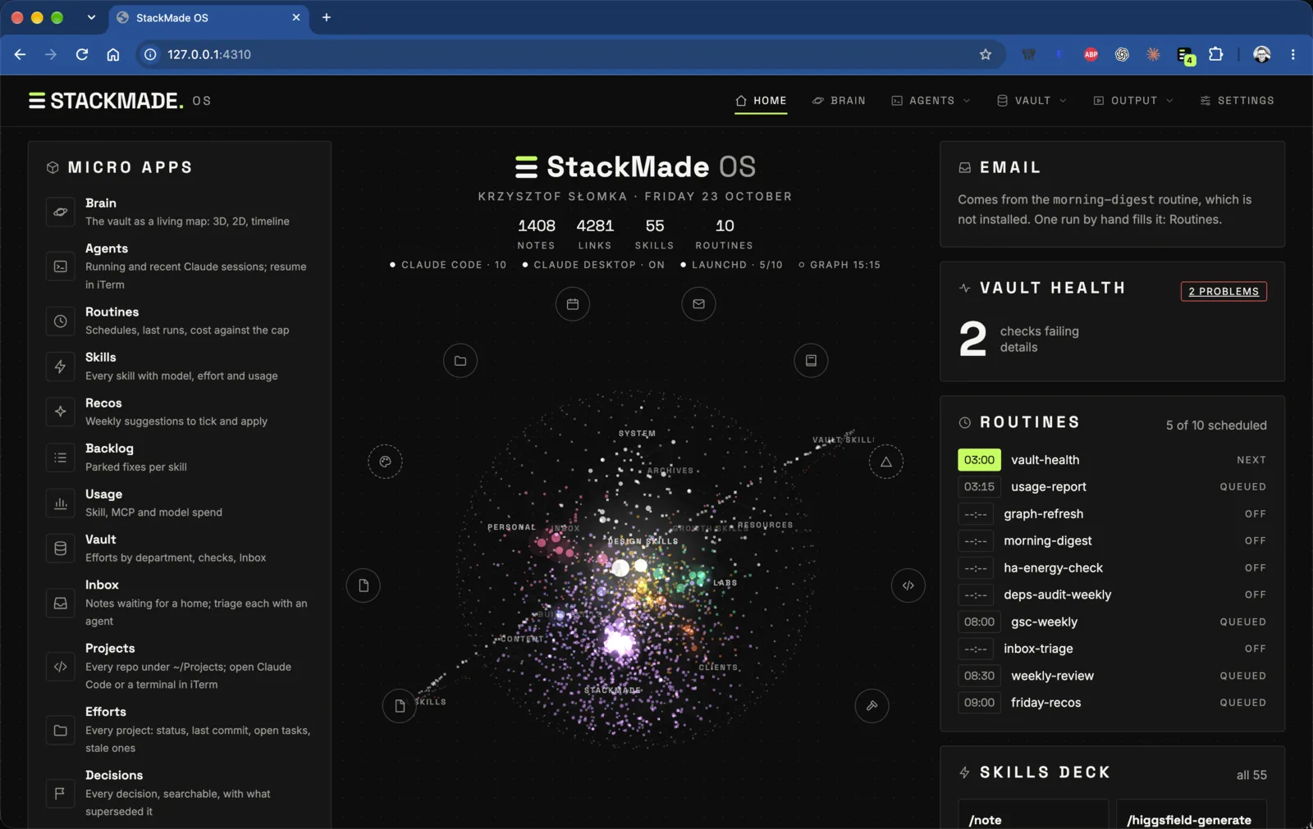Image resolution: width=1313 pixels, height=829 pixels.
Task: Open the Skills lightning icon in Micro Apps
Action: pos(60,367)
